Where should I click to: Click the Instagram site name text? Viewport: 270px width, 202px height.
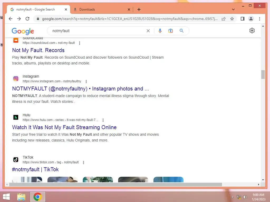tap(31, 76)
